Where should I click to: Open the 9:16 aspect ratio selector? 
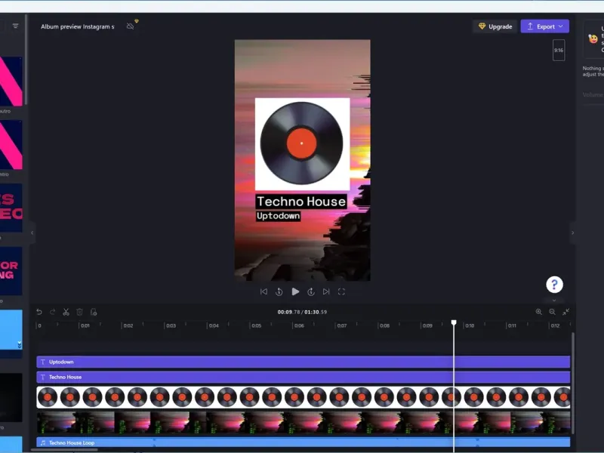click(x=559, y=50)
